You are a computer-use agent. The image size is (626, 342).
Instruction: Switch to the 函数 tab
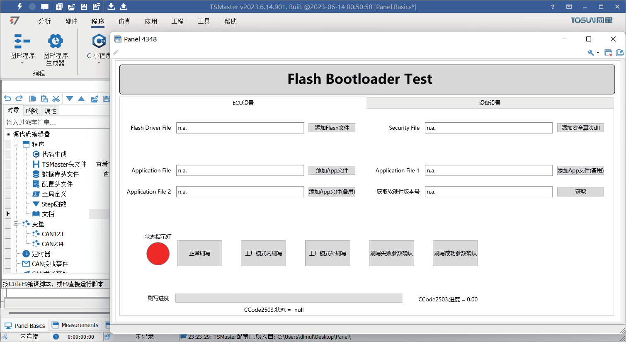pos(32,111)
